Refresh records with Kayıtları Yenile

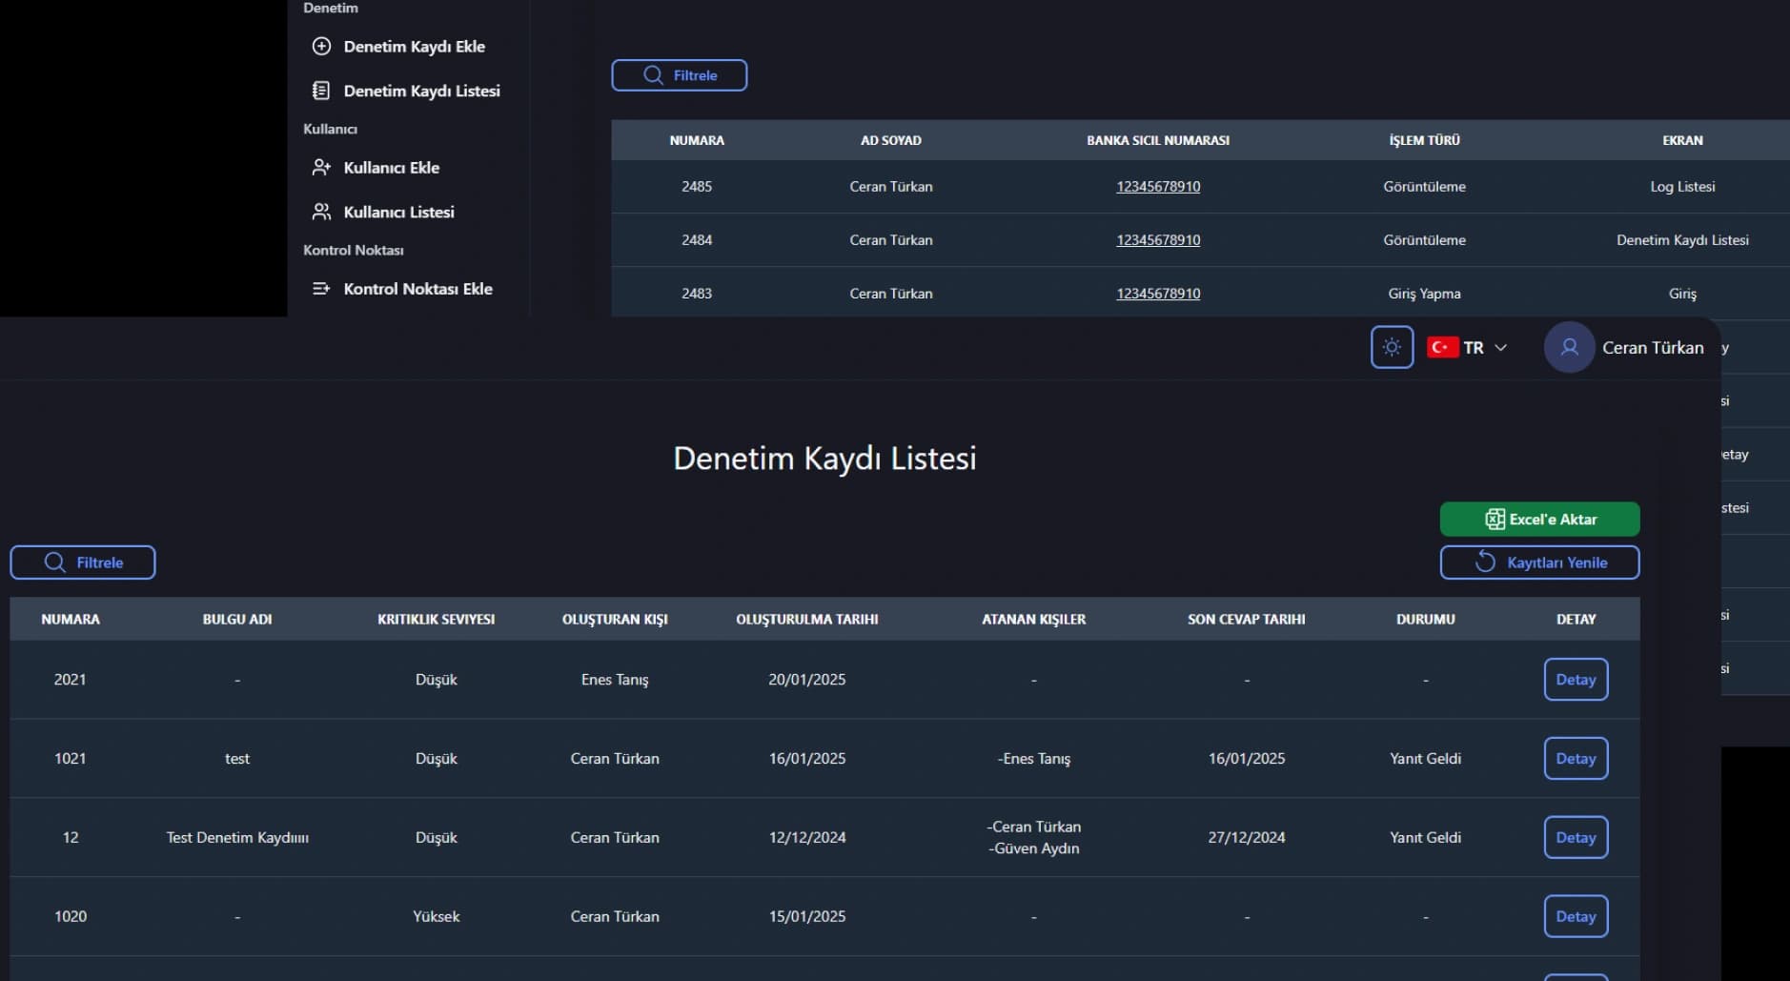1539,562
